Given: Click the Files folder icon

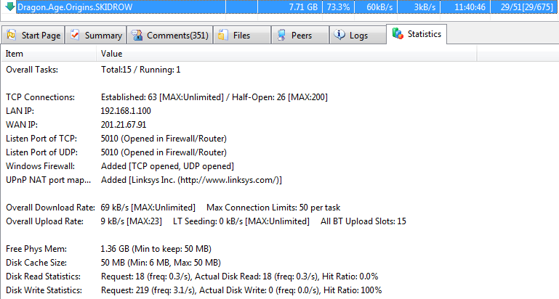Looking at the screenshot, I should point(223,35).
